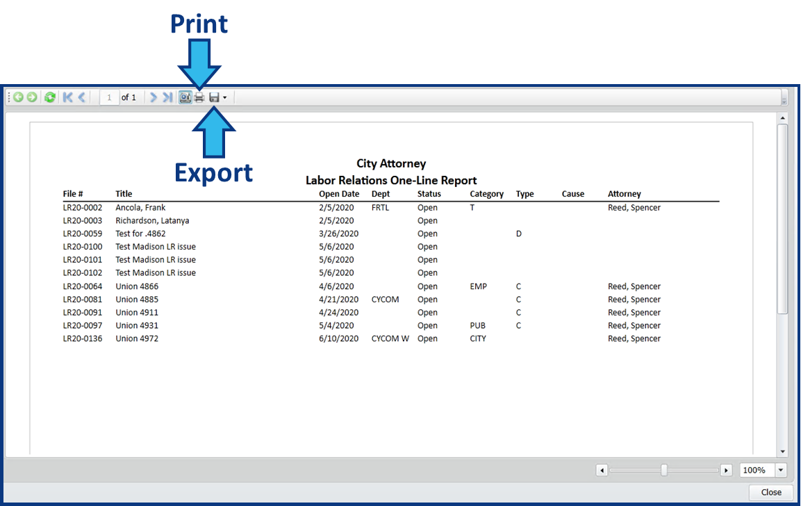
Task: Click the vertical scrollbar down arrow
Action: tap(783, 452)
